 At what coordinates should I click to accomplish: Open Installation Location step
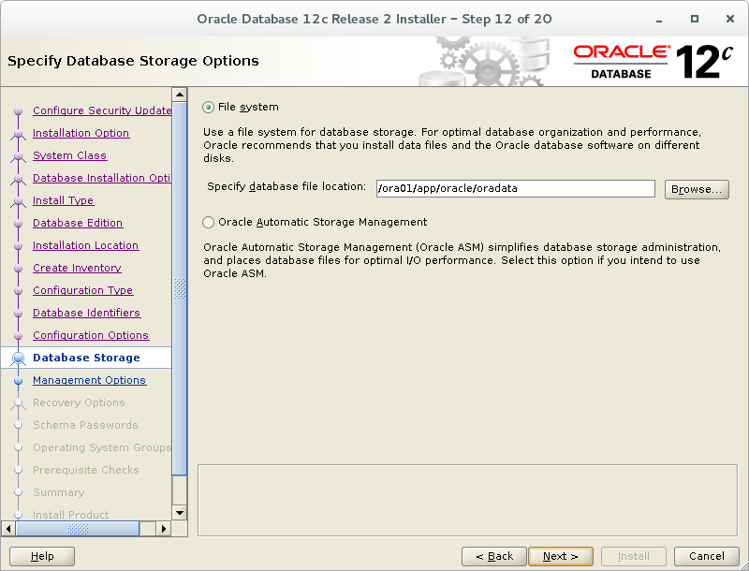point(85,245)
